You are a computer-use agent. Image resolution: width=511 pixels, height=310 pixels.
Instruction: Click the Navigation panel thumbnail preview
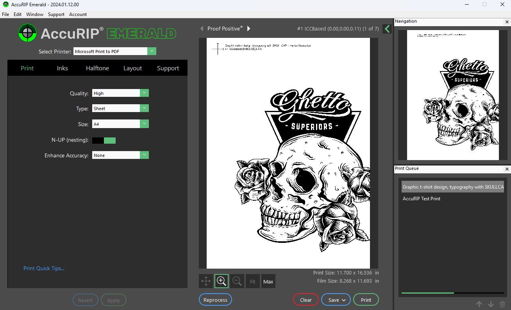tap(453, 95)
